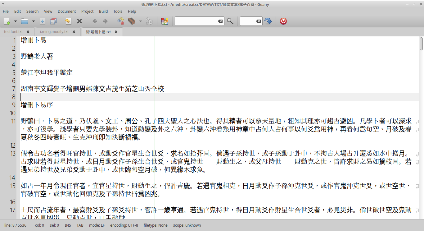Screen dimensions: 424x231
Task: Run the current file
Action: click(149, 21)
